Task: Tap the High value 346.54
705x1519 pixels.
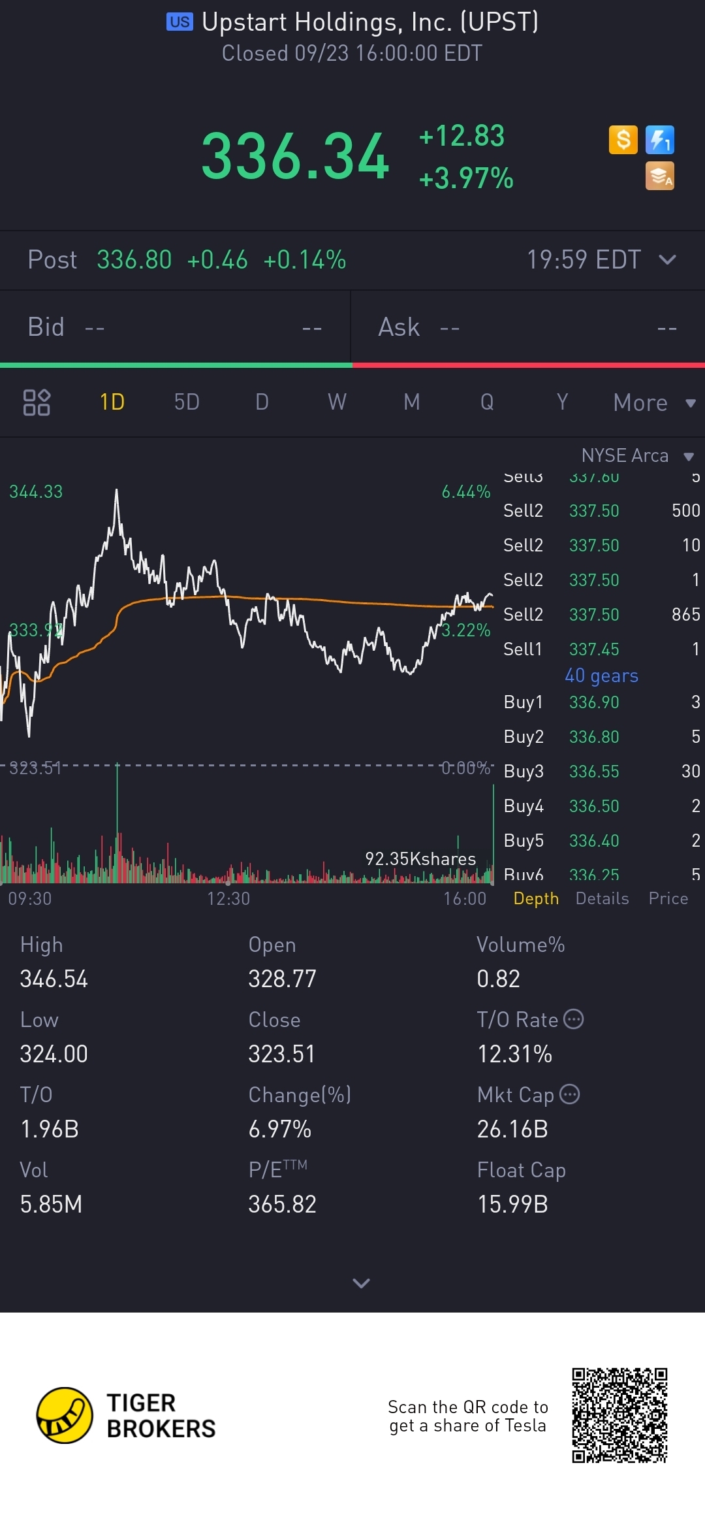Action: 54,979
